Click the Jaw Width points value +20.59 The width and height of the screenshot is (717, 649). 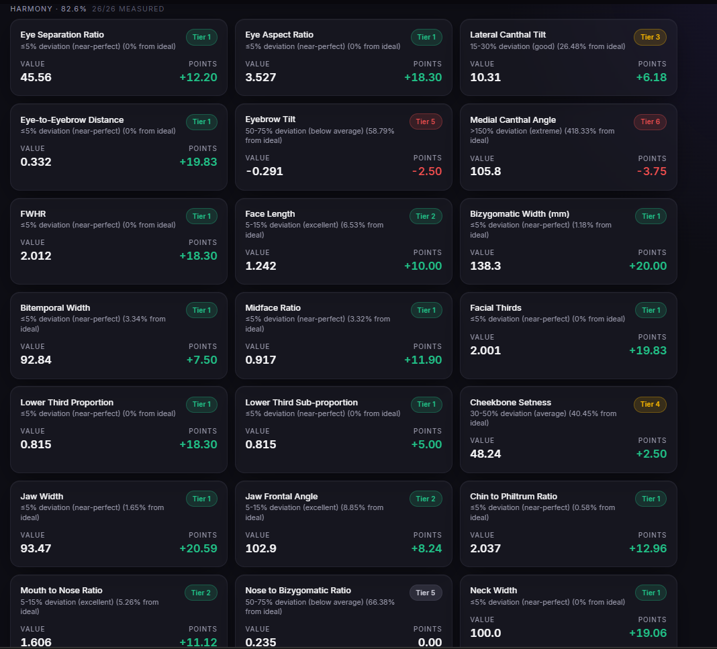(x=199, y=548)
